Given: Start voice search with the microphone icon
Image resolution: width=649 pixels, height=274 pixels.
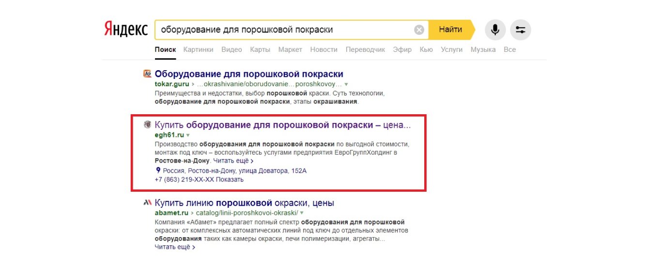Looking at the screenshot, I should 495,30.
